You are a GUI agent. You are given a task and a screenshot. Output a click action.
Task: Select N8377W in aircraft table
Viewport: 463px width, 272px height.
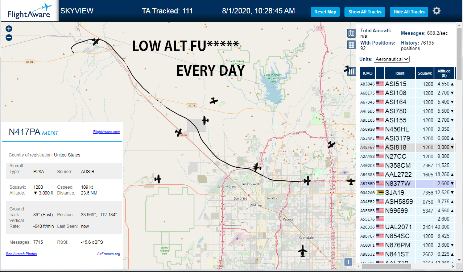click(x=398, y=184)
